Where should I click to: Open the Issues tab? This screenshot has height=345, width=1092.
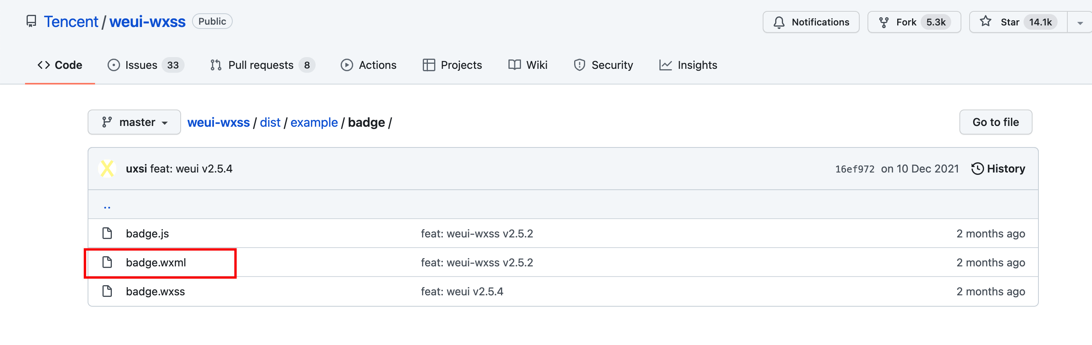(x=145, y=65)
